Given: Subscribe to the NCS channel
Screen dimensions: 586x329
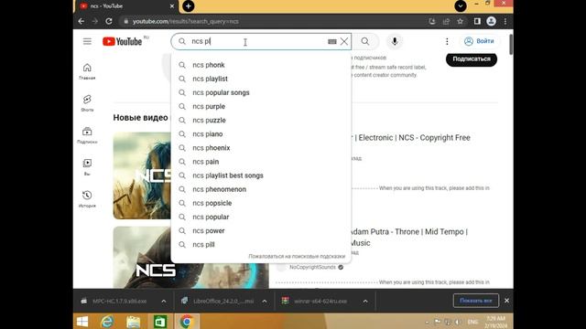Looking at the screenshot, I should 472,58.
